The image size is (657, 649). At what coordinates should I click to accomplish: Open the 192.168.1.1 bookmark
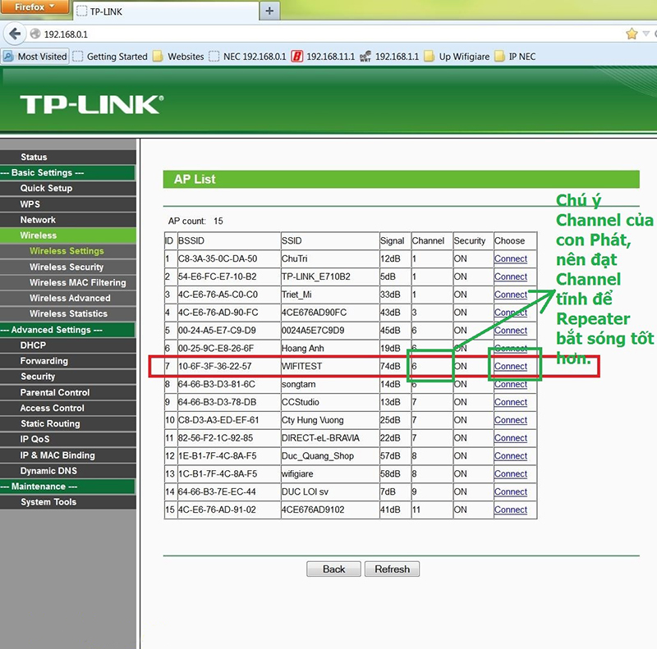click(x=389, y=56)
